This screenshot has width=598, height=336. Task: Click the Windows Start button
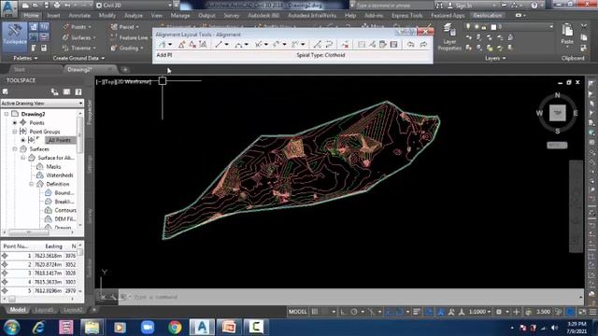[11, 328]
